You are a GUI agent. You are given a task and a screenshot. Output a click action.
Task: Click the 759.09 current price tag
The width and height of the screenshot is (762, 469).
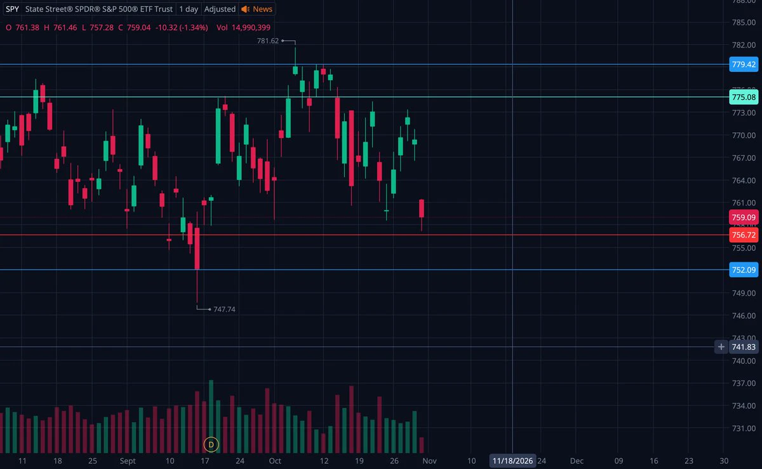pos(744,217)
